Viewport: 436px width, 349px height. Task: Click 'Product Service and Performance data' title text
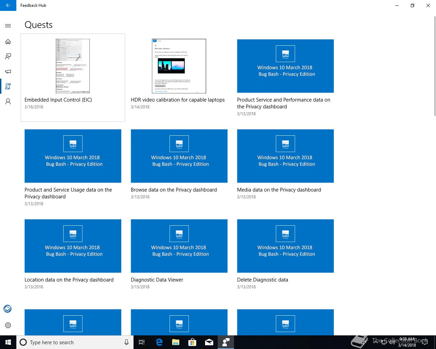pos(284,103)
